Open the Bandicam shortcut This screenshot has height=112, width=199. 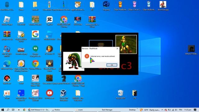(7, 80)
